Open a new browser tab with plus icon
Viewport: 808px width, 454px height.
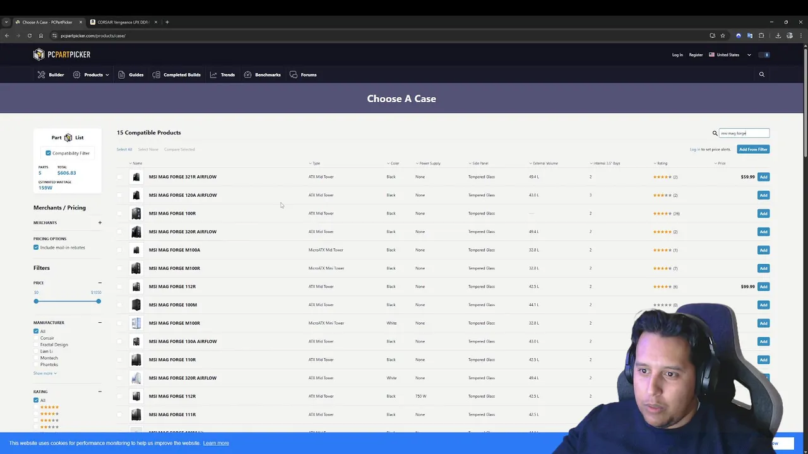coord(167,22)
